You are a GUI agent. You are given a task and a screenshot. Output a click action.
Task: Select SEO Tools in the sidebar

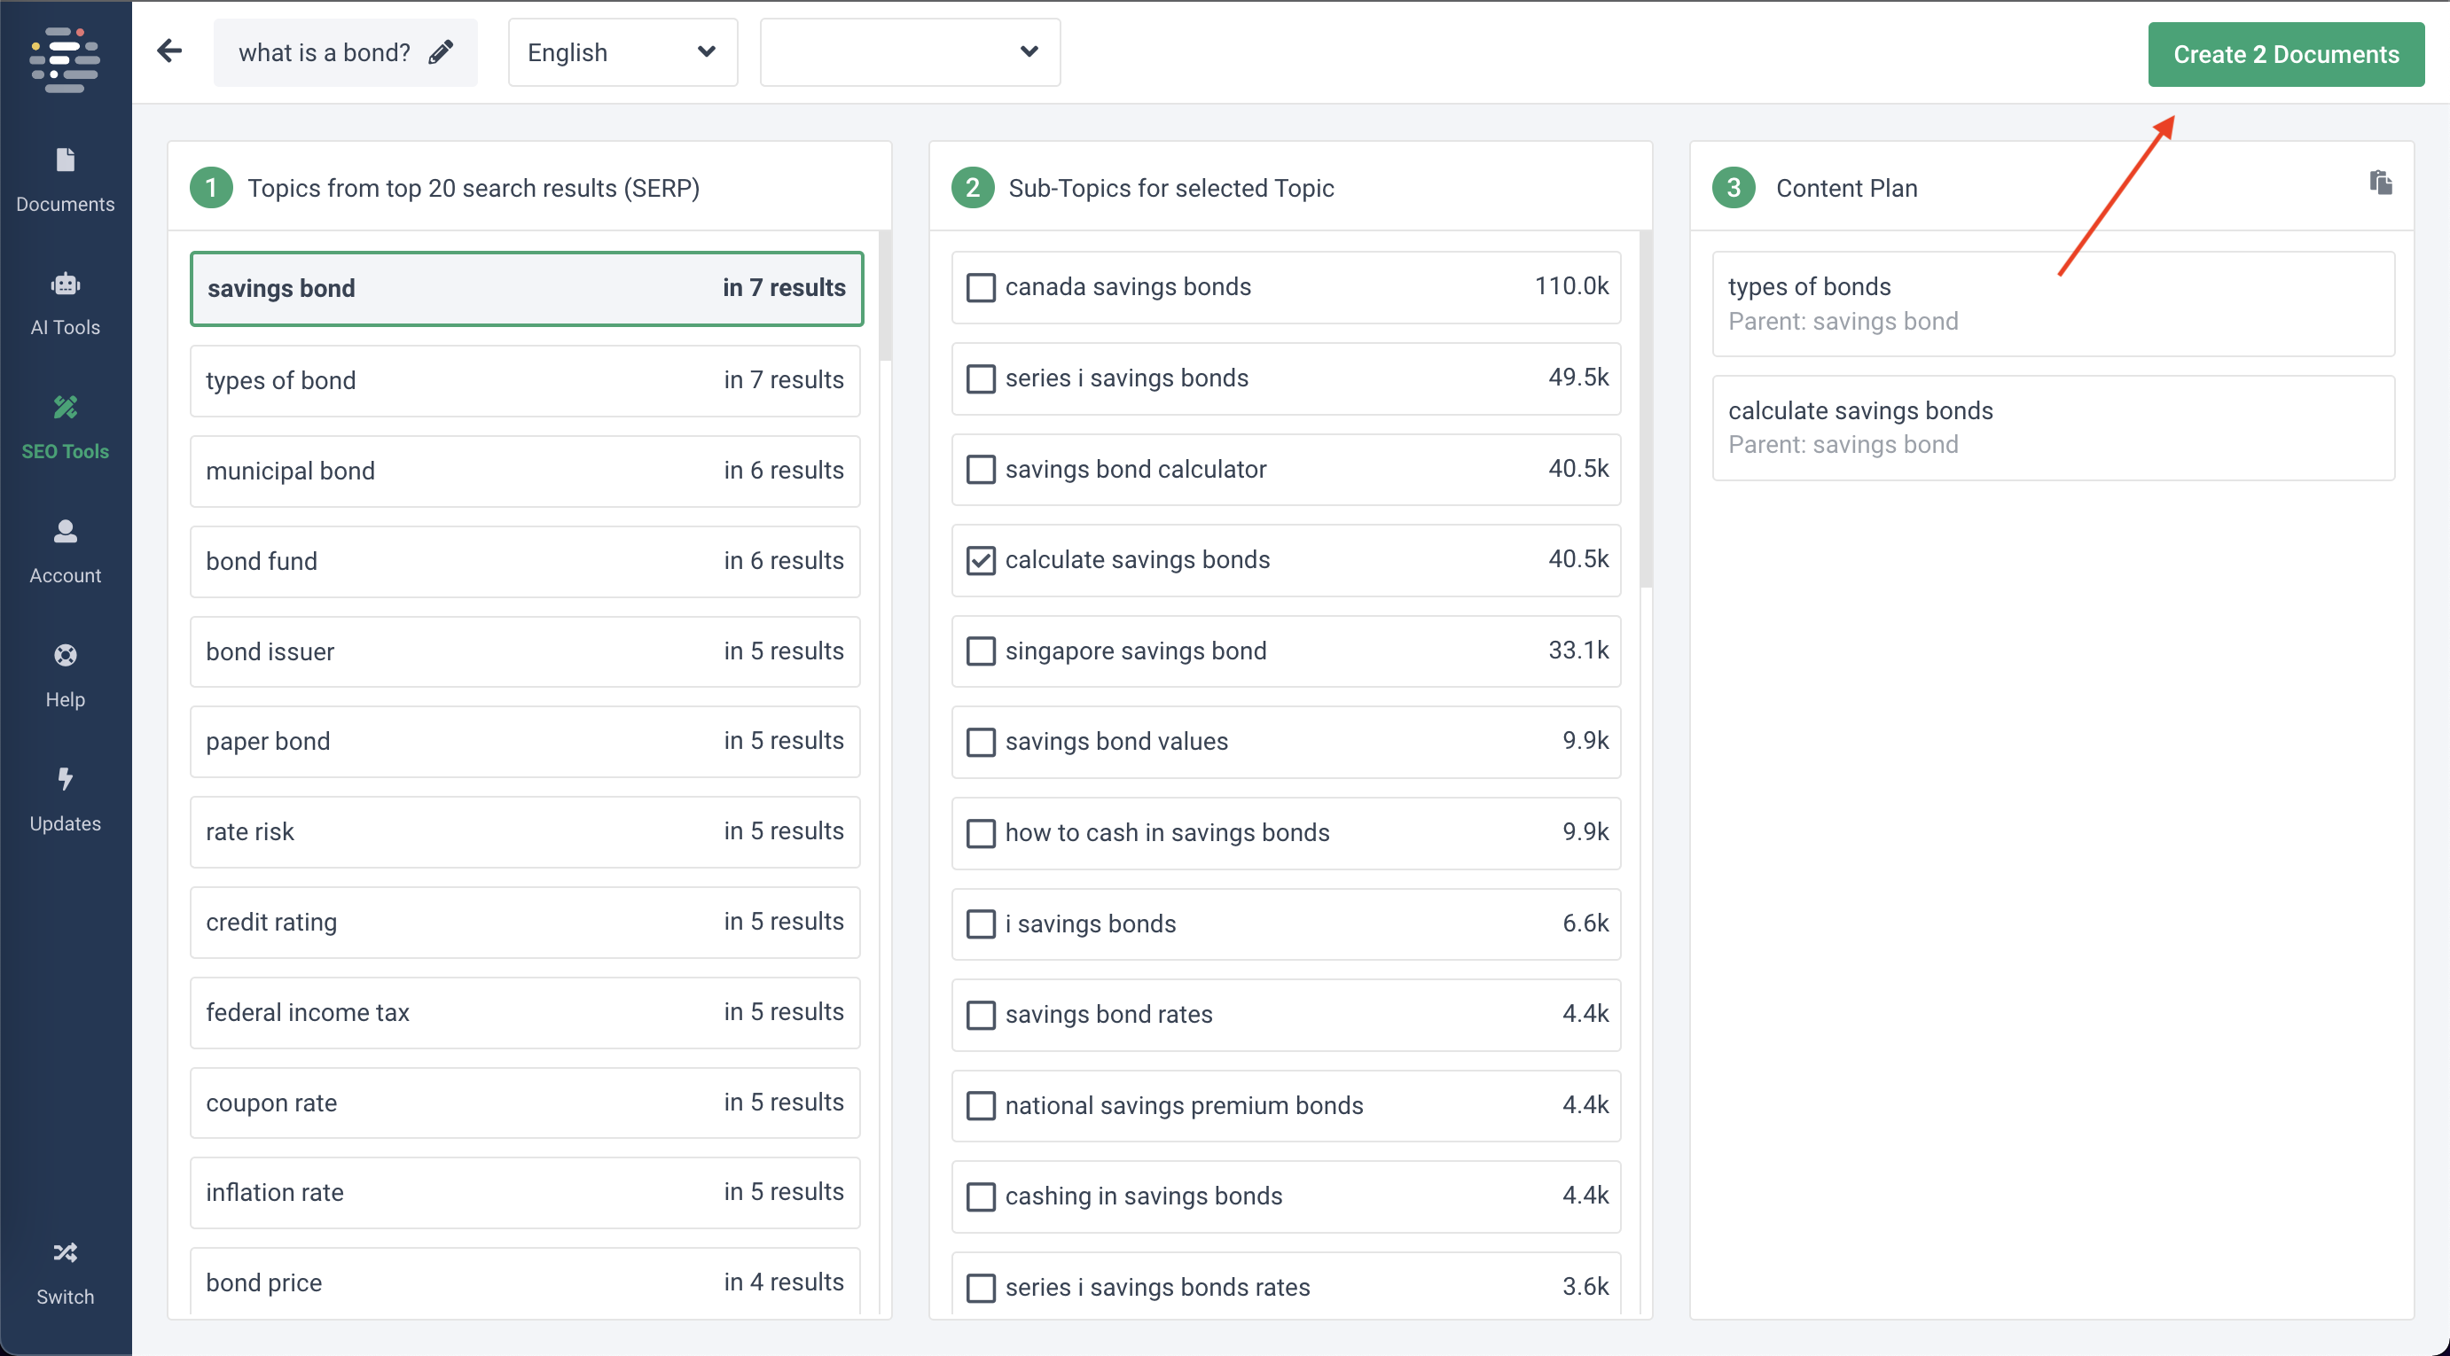(x=65, y=428)
